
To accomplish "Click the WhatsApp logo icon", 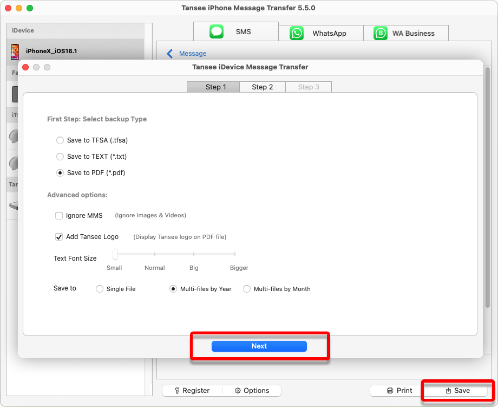I will point(297,34).
